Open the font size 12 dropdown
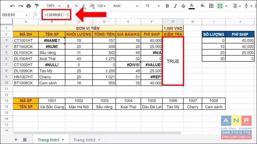The width and height of the screenshot is (257, 144). tap(152, 6)
